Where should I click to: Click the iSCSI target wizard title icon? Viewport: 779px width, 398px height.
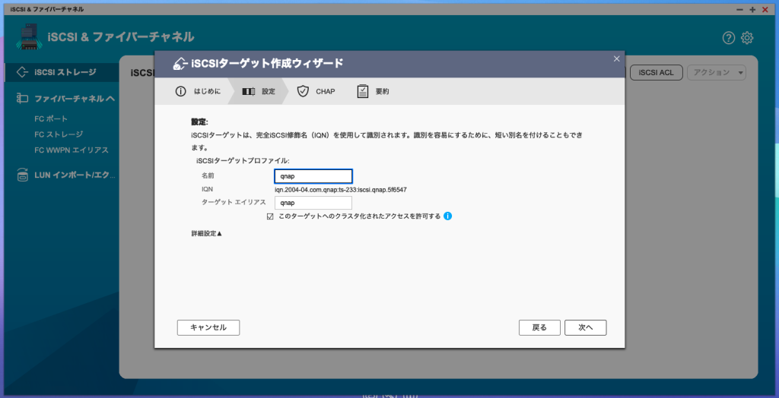tap(180, 63)
